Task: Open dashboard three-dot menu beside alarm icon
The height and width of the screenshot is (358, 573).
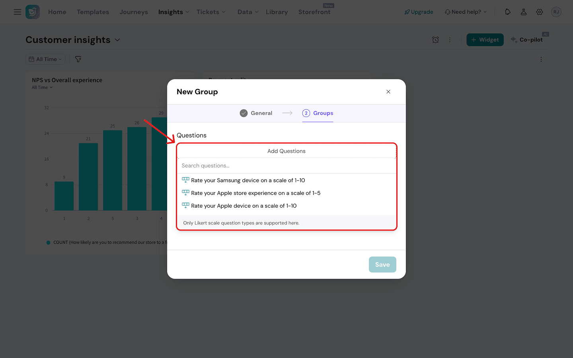Action: (x=450, y=40)
